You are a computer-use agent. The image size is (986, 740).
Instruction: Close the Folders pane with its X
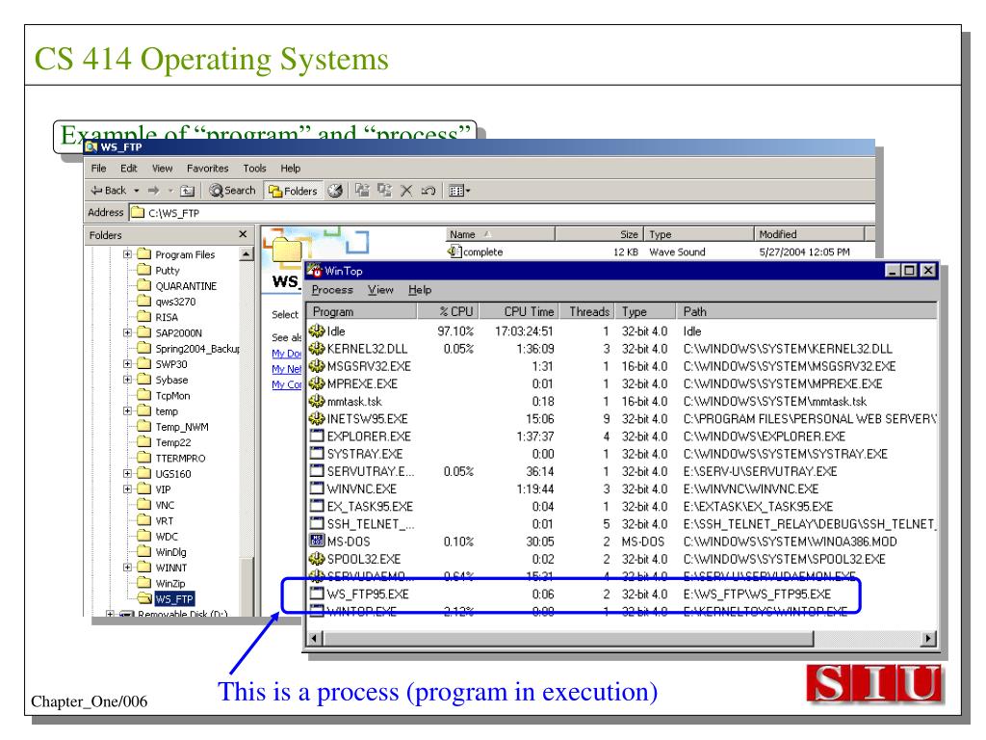[x=243, y=234]
